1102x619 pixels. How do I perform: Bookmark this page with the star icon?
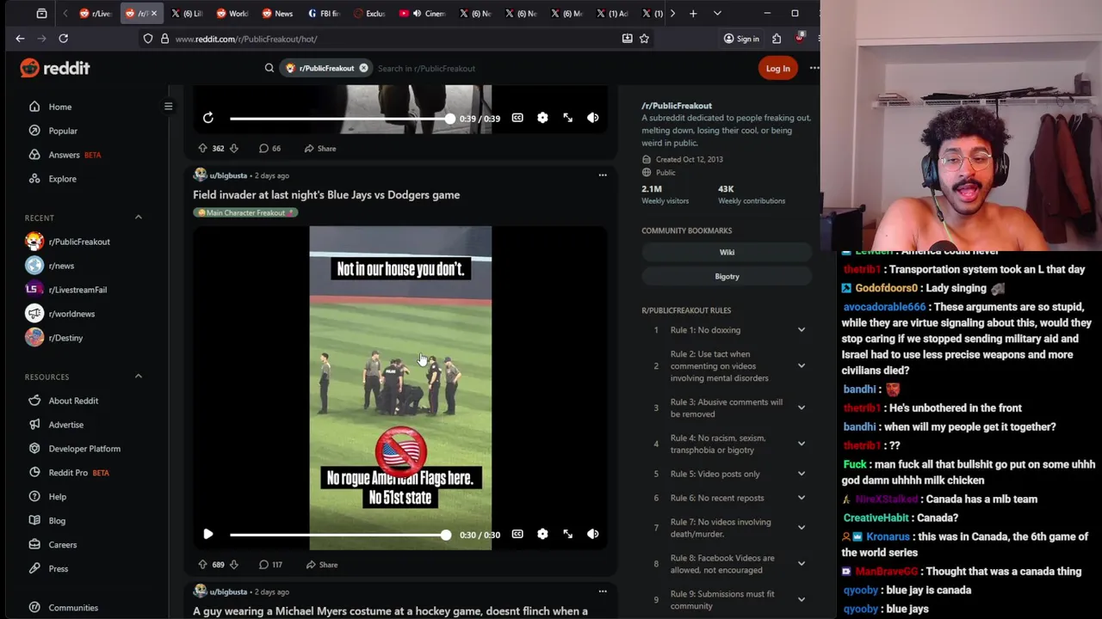pyautogui.click(x=644, y=39)
